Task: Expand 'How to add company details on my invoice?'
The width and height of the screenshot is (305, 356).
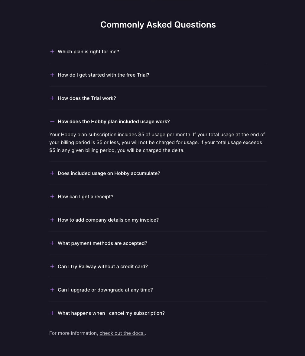Action: point(108,220)
